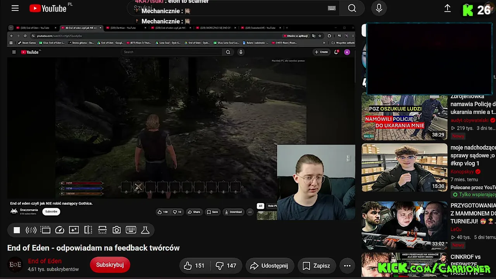
Task: Open the audyt obywatelski channel name
Action: point(469,121)
